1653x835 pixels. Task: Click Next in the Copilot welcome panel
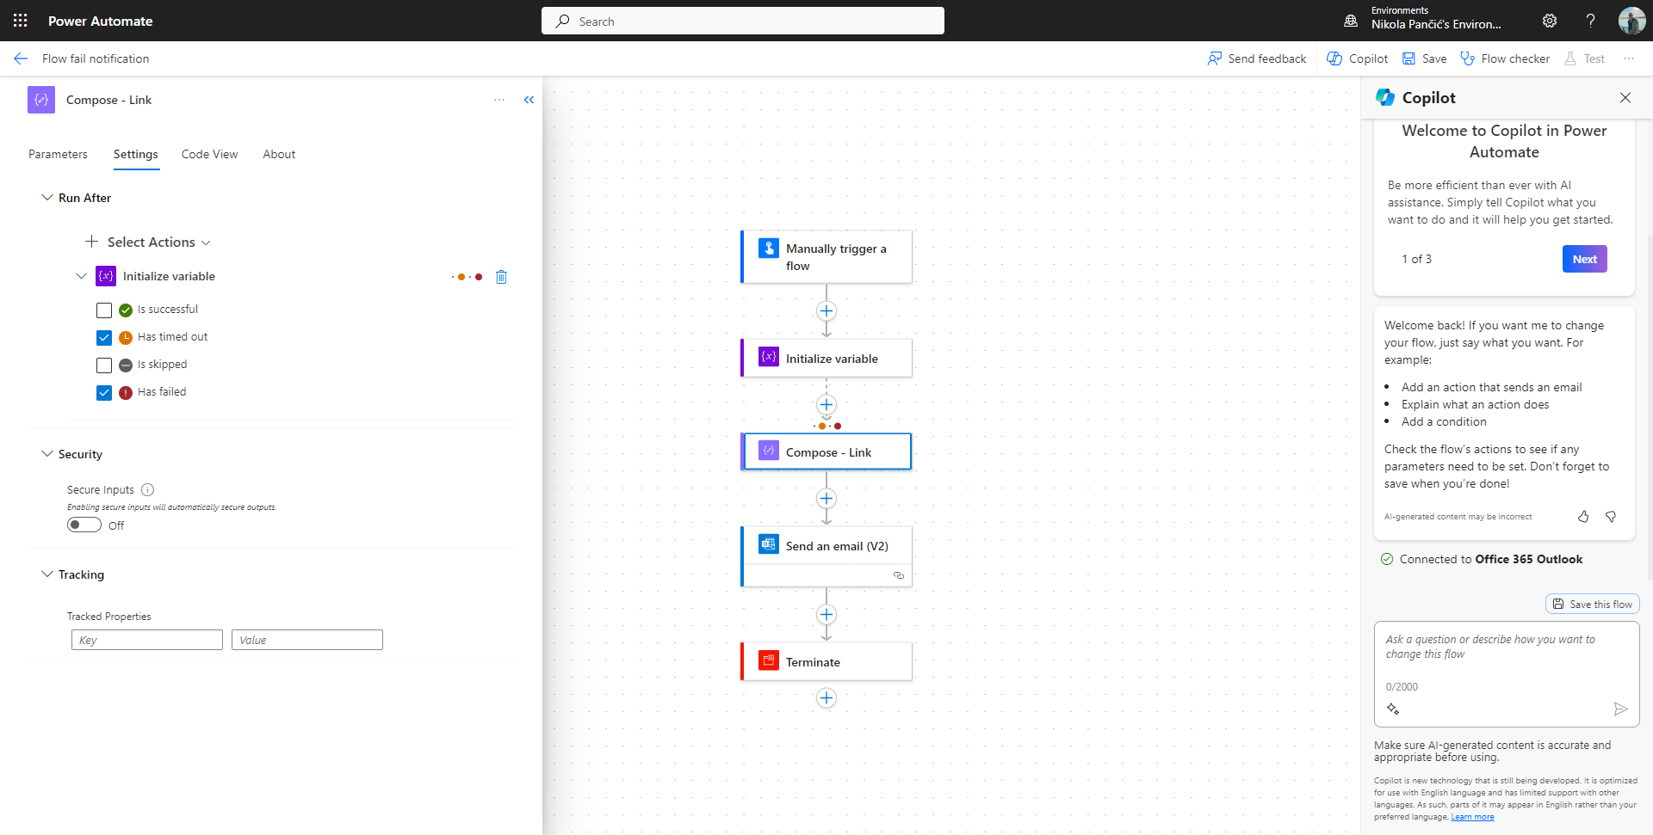(1584, 258)
